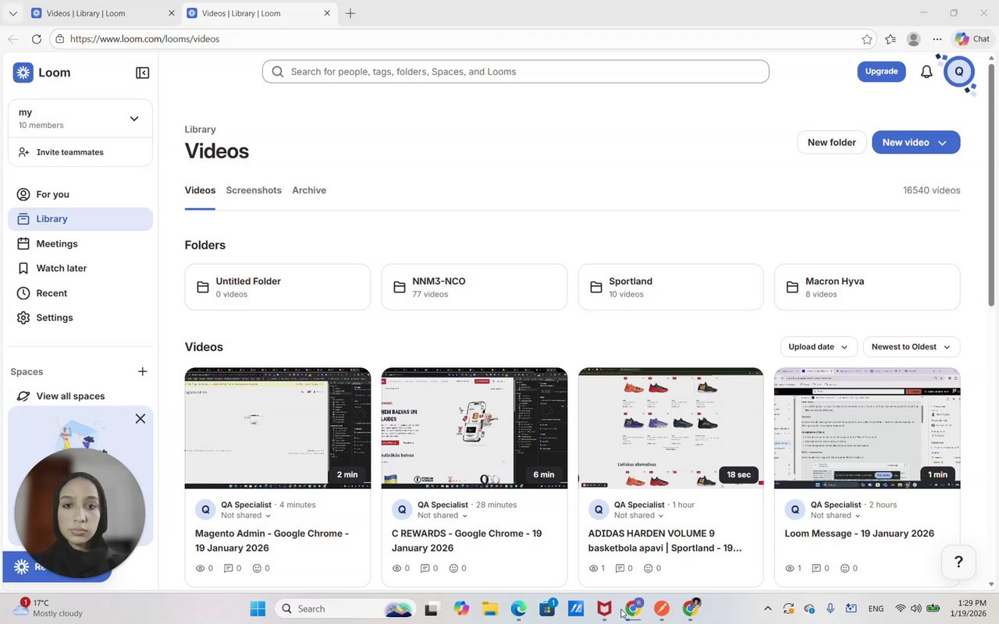Open the Windows Start menu
999x624 pixels.
tap(258, 608)
